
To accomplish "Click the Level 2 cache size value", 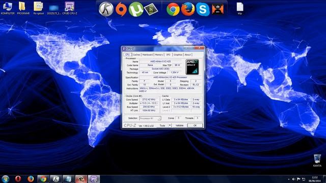I will tap(181, 107).
